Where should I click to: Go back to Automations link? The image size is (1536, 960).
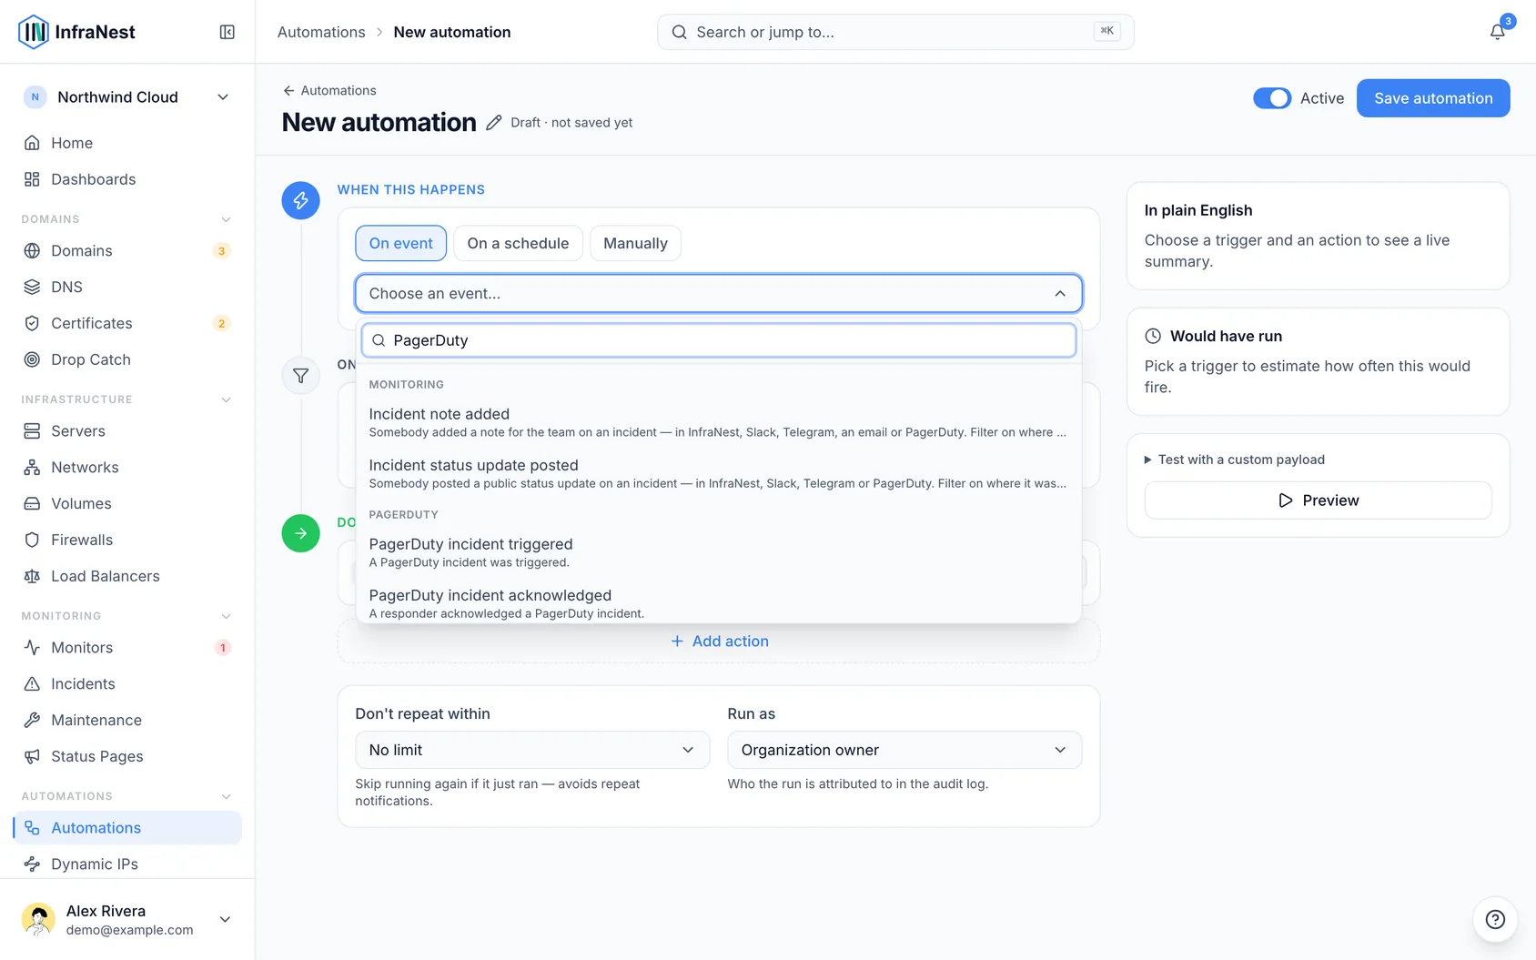329,90
